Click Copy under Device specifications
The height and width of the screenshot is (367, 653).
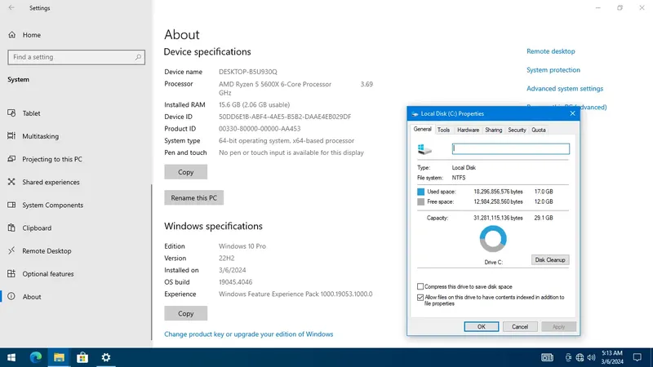pos(186,172)
